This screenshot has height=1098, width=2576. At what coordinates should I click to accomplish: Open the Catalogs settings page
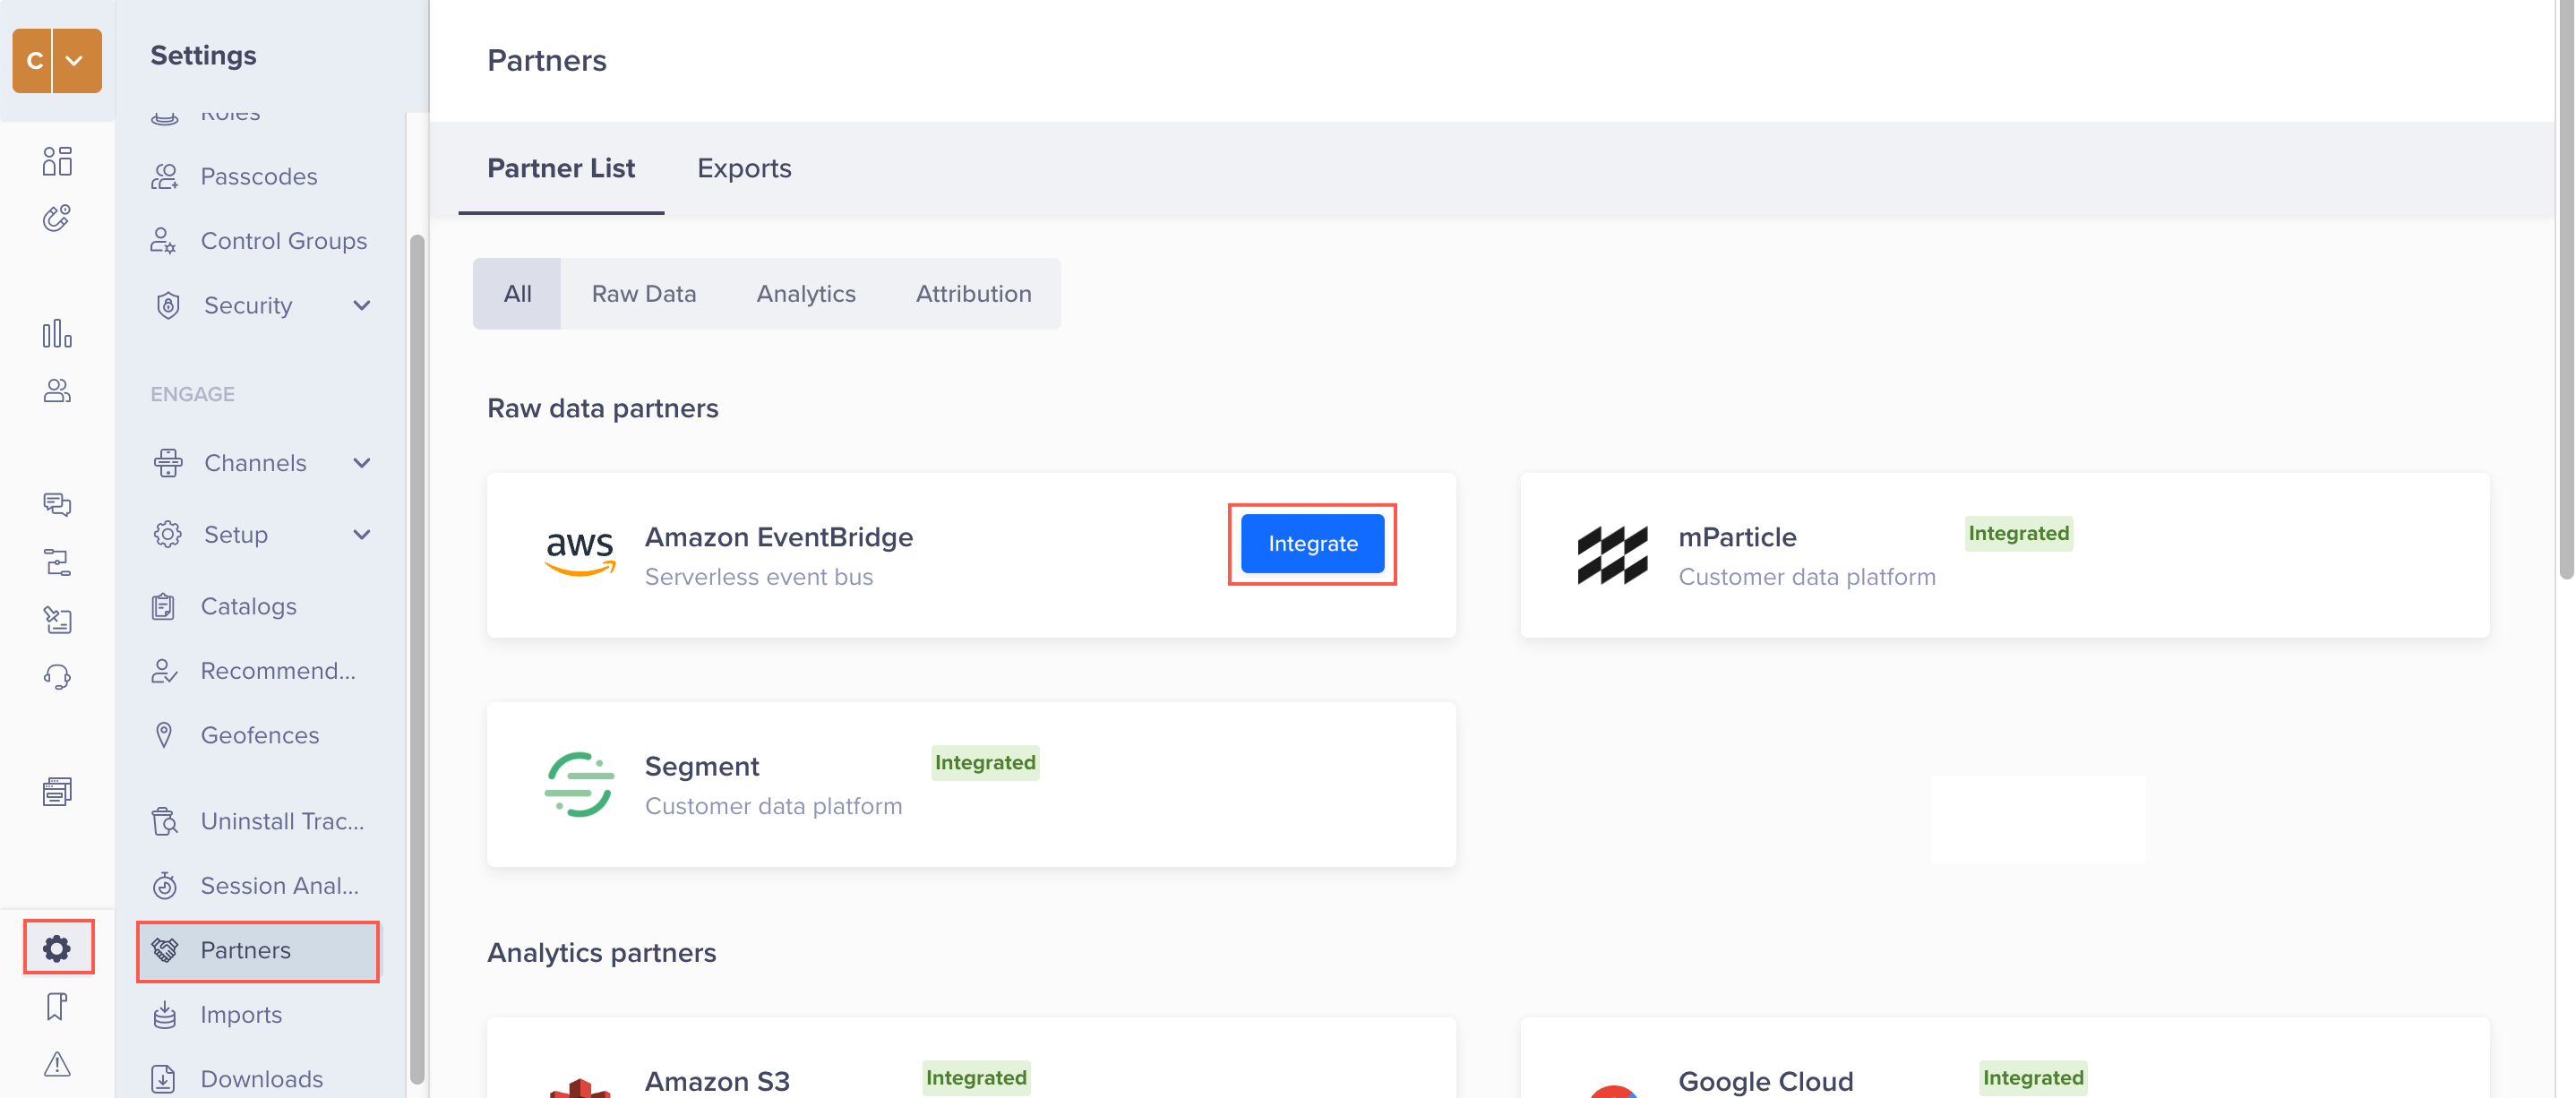tap(248, 606)
